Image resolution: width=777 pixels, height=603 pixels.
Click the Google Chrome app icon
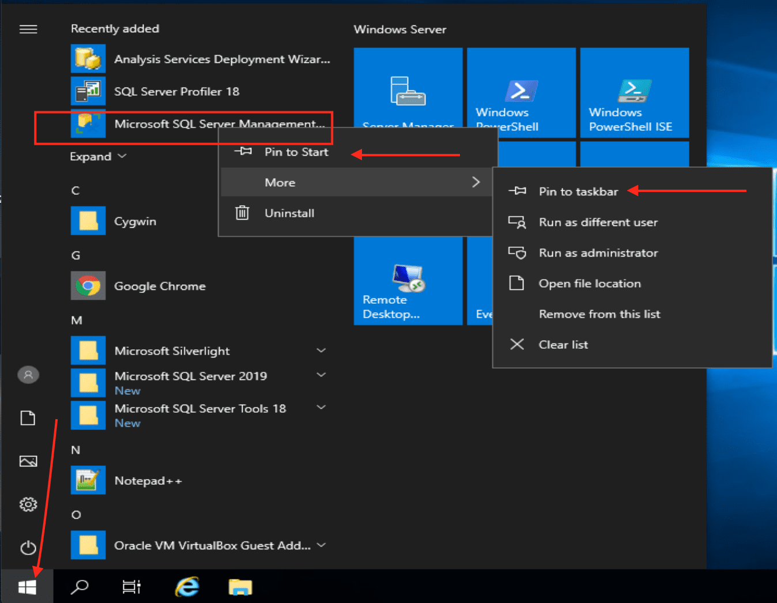click(x=88, y=286)
